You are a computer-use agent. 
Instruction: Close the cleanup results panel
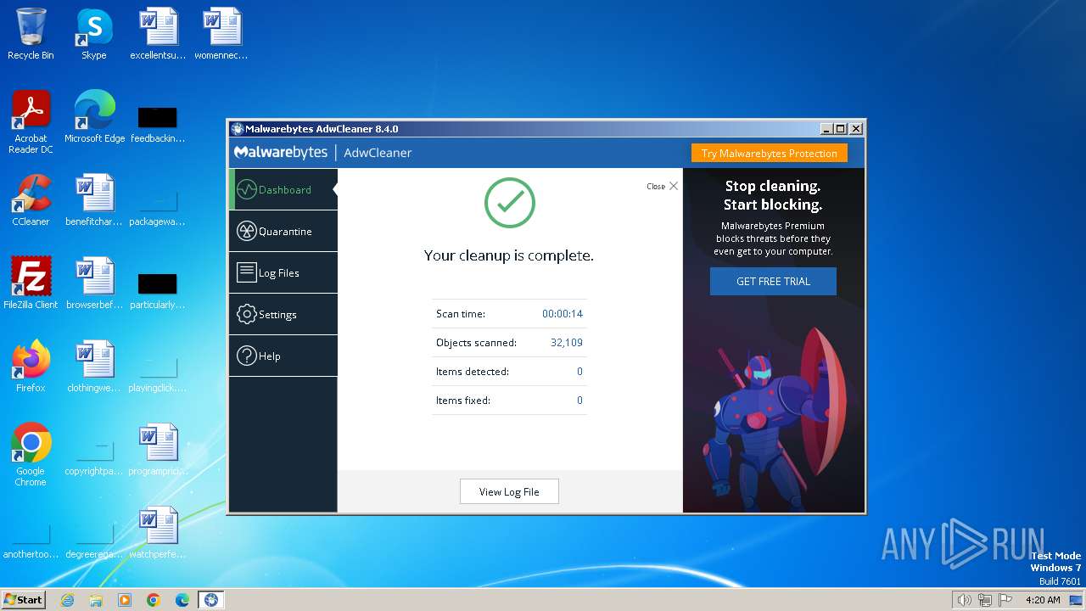click(x=662, y=186)
